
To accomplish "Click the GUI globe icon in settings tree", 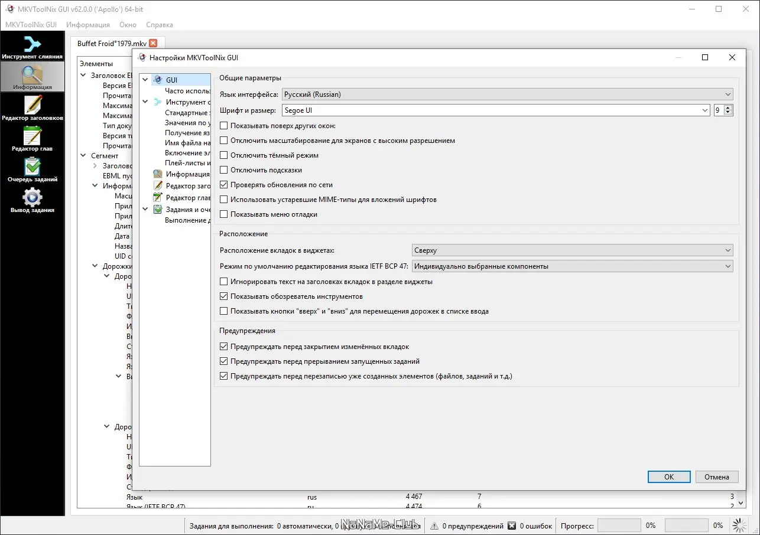I will pyautogui.click(x=157, y=80).
